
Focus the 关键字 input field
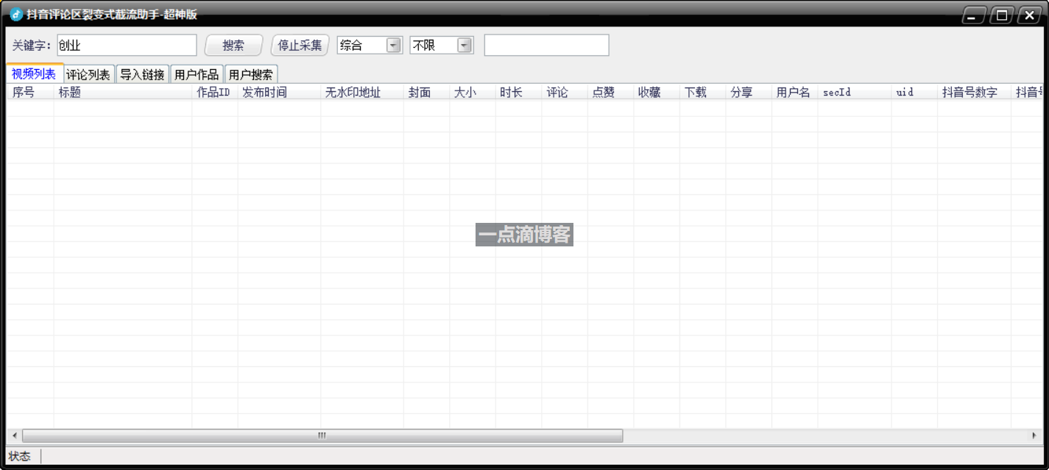tap(127, 45)
